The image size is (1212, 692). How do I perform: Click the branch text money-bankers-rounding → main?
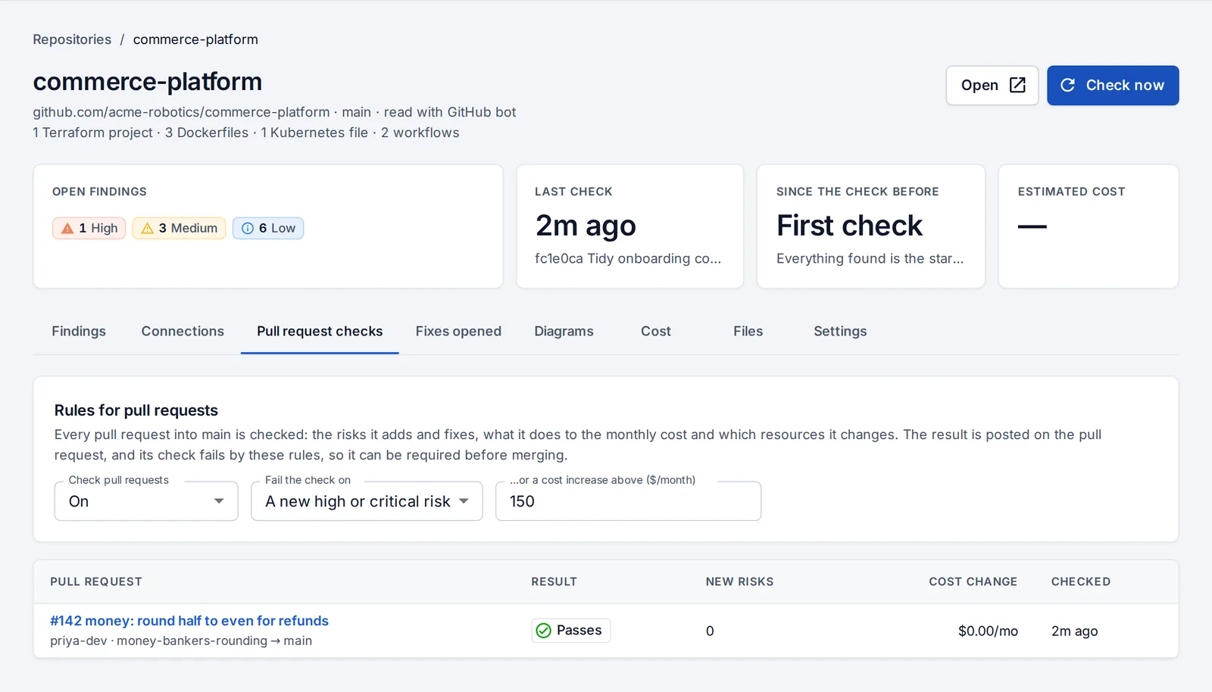coord(214,641)
